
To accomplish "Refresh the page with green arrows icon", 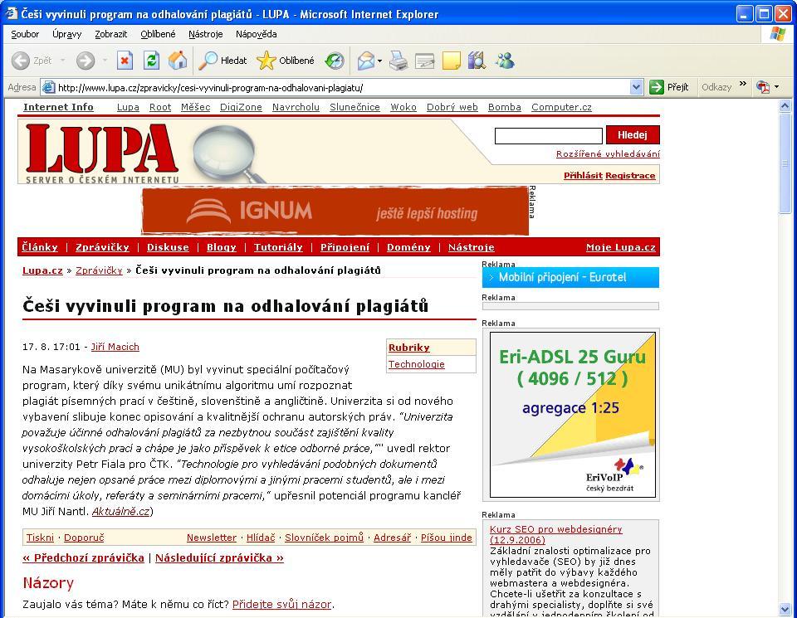I will click(151, 61).
